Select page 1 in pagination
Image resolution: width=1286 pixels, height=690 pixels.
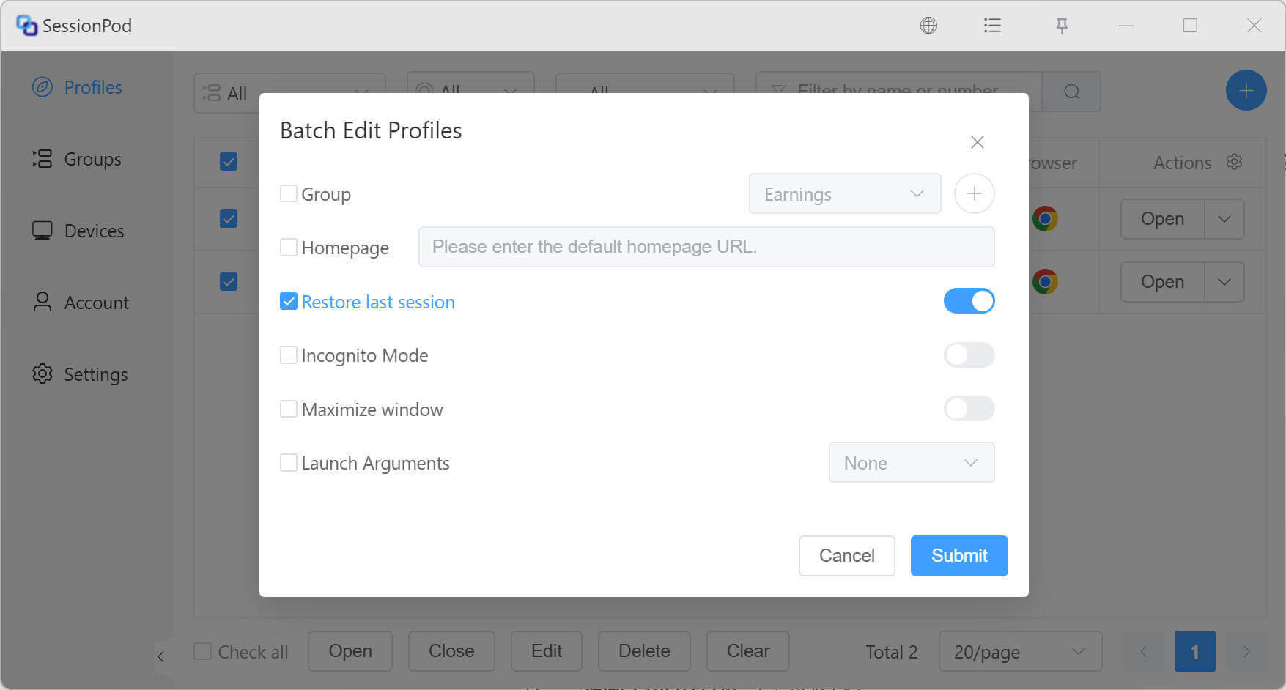(1194, 651)
